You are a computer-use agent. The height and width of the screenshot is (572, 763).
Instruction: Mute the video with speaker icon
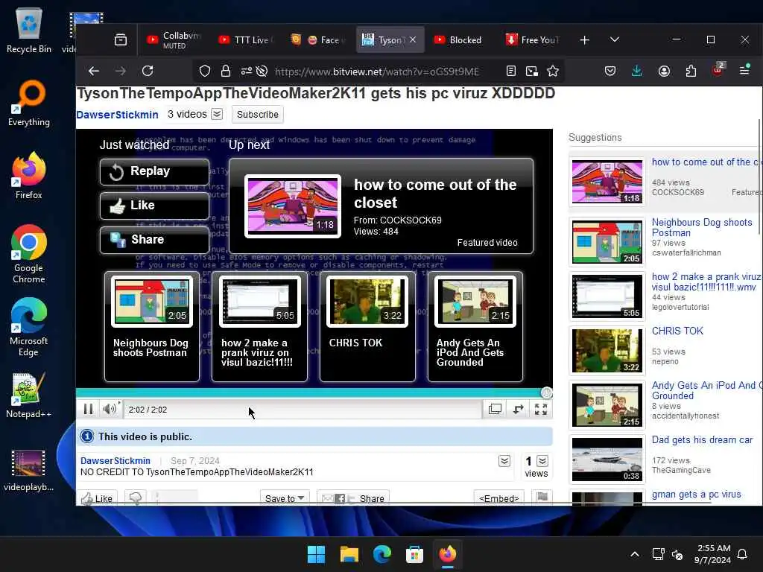pyautogui.click(x=110, y=409)
